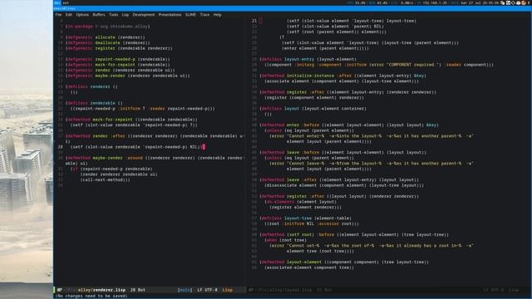Click the chat bubbles tray icon

tap(502, 2)
